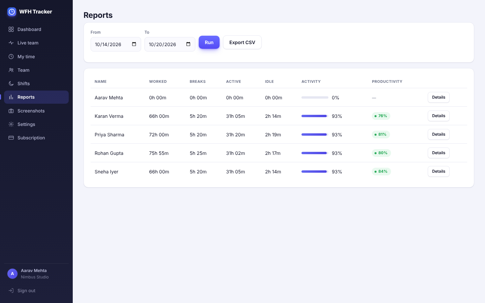
Task: Select the 75h 55m worked cell
Action: 159,153
